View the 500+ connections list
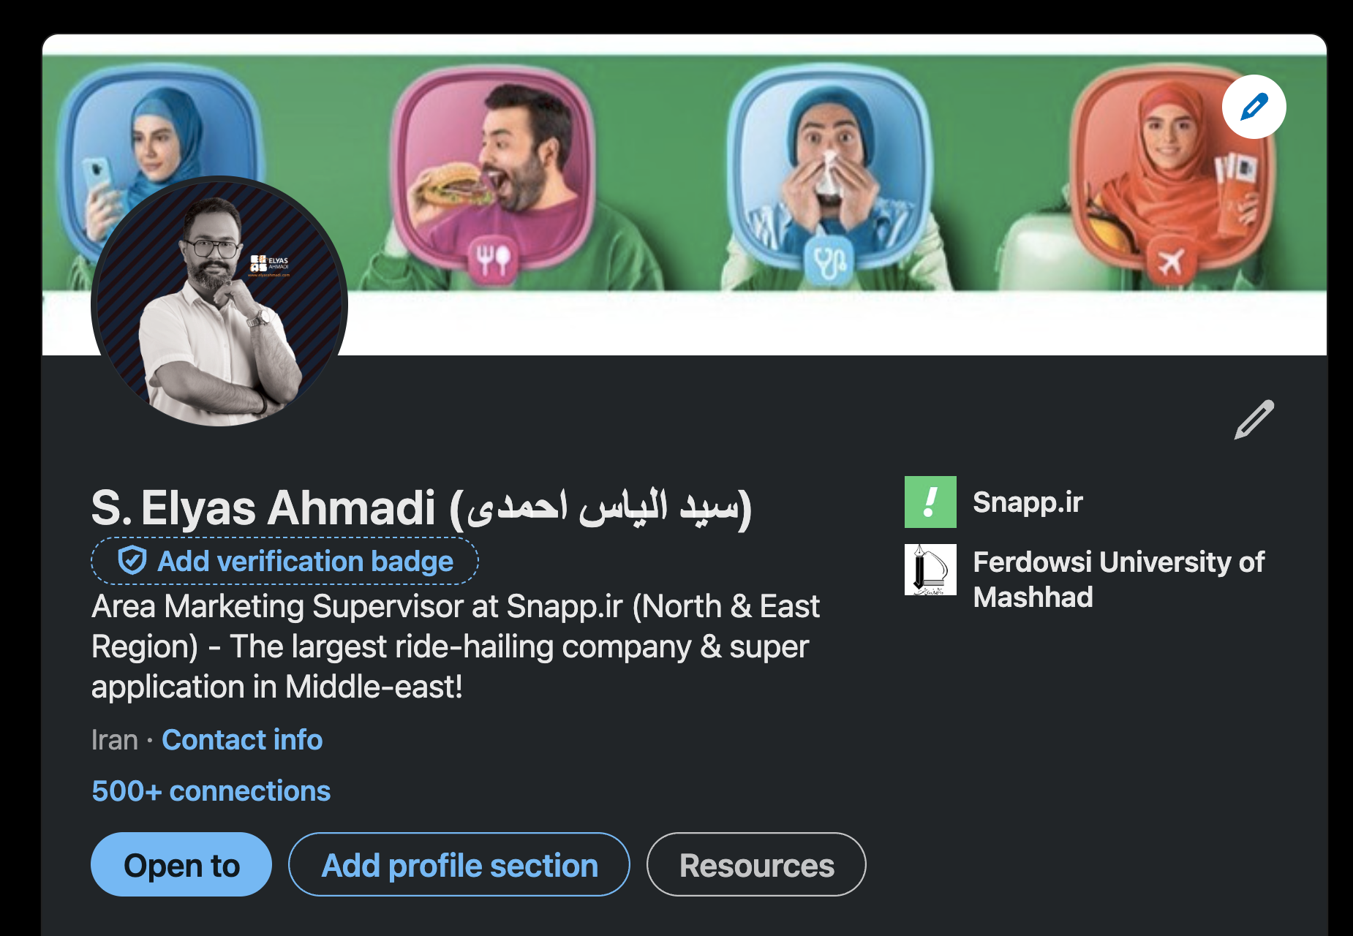Screen dimensions: 1353x936 (211, 791)
